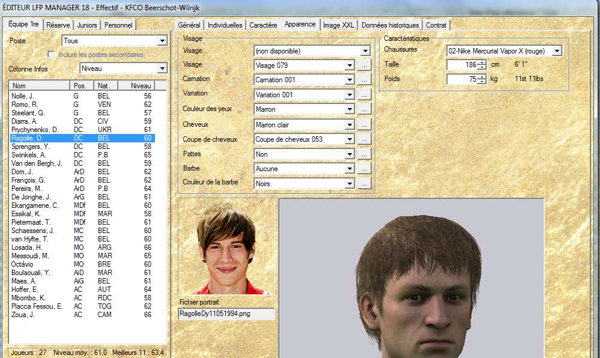Switch to the Réserve tab
The width and height of the screenshot is (600, 358).
58,25
